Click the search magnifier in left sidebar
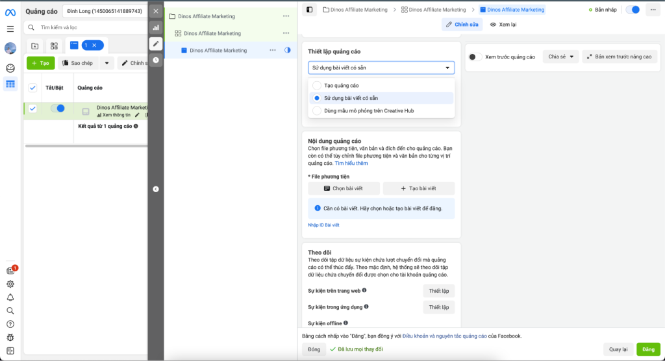665x361 pixels. click(10, 311)
